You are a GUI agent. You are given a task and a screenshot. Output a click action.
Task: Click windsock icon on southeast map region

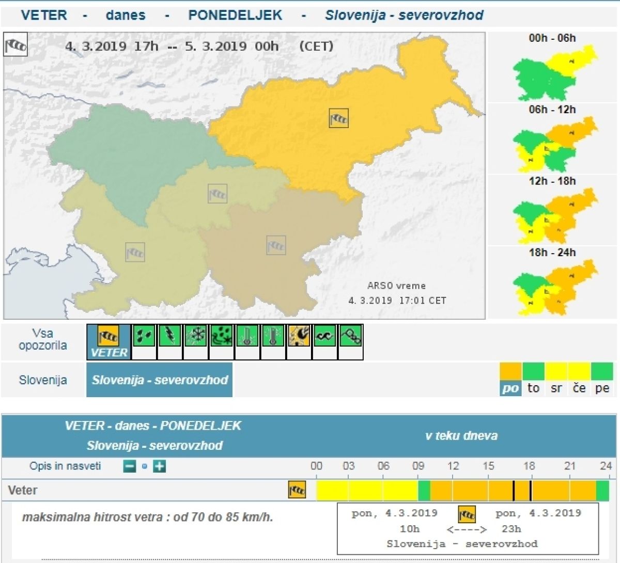(x=276, y=245)
